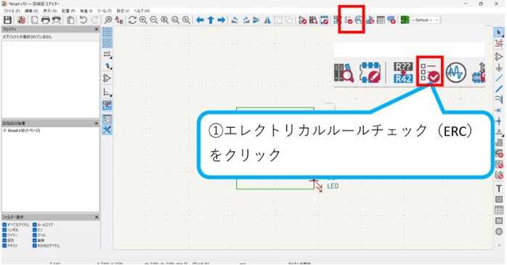Undo the last edit
The width and height of the screenshot is (507, 265).
tap(84, 20)
